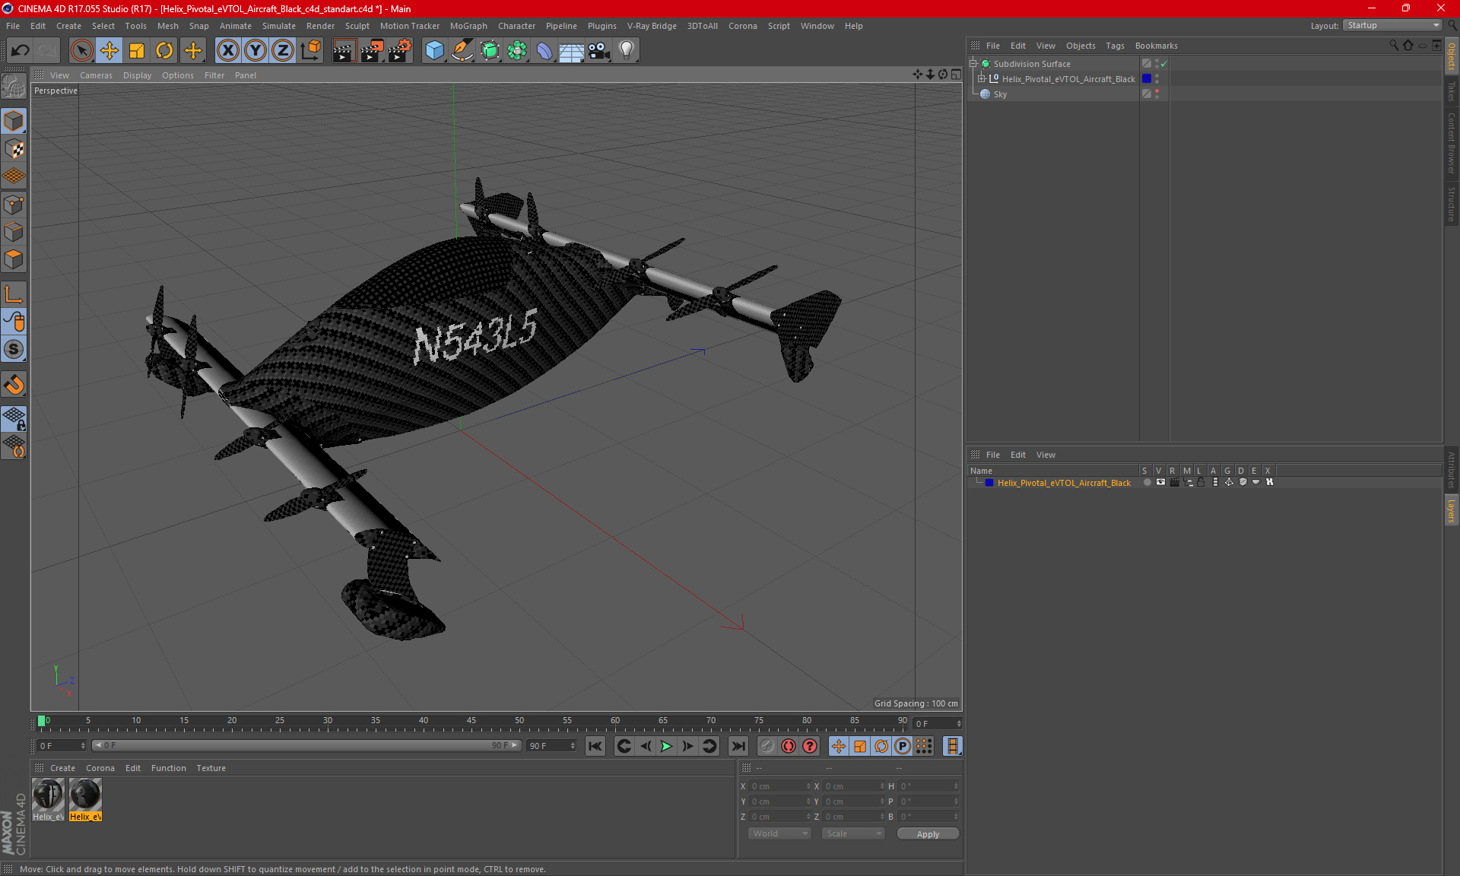The width and height of the screenshot is (1460, 876).
Task: Go to start of animation
Action: (595, 747)
